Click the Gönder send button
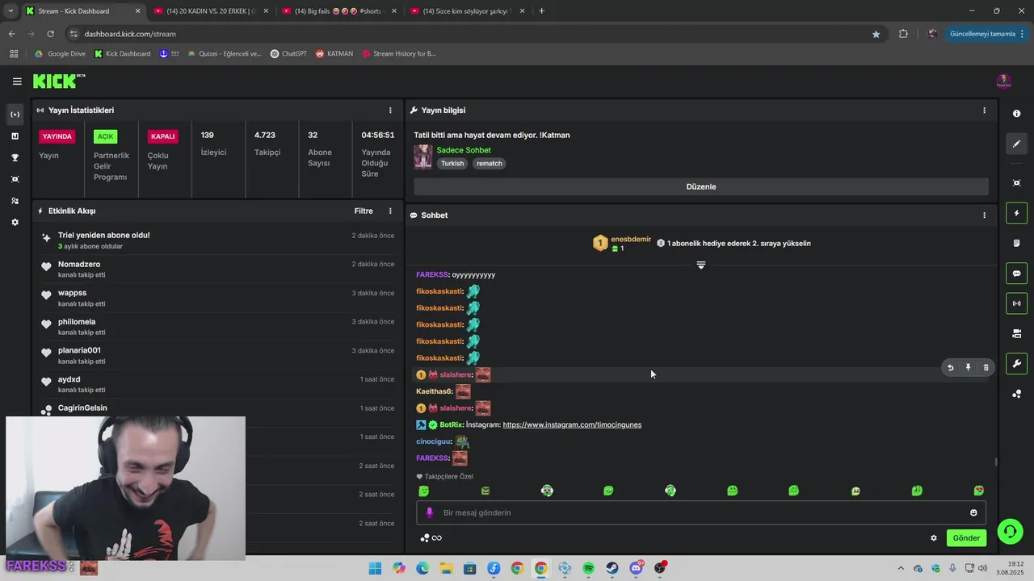Image resolution: width=1034 pixels, height=581 pixels. pyautogui.click(x=966, y=538)
